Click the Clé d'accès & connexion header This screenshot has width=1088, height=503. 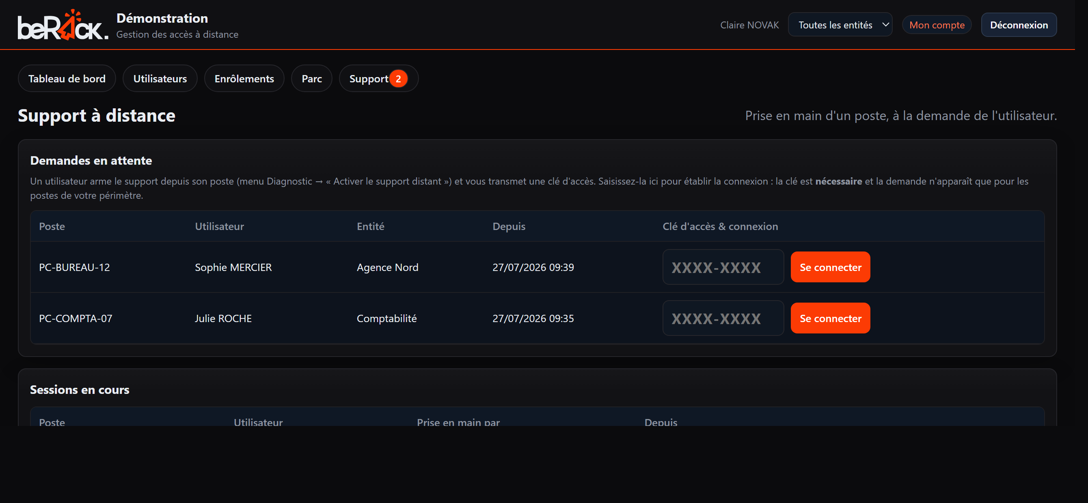tap(720, 226)
